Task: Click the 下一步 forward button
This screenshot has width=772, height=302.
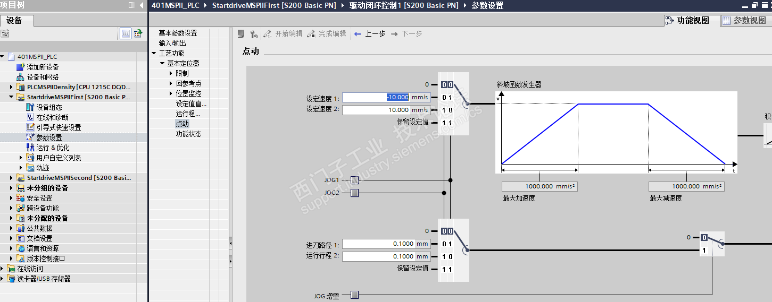Action: click(x=407, y=33)
